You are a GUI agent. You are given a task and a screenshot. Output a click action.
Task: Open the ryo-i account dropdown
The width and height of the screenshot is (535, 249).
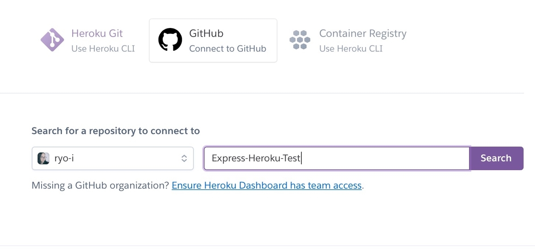[x=113, y=158]
